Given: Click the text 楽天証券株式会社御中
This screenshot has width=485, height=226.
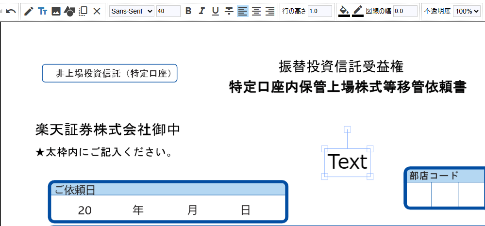Looking at the screenshot, I should tap(108, 129).
